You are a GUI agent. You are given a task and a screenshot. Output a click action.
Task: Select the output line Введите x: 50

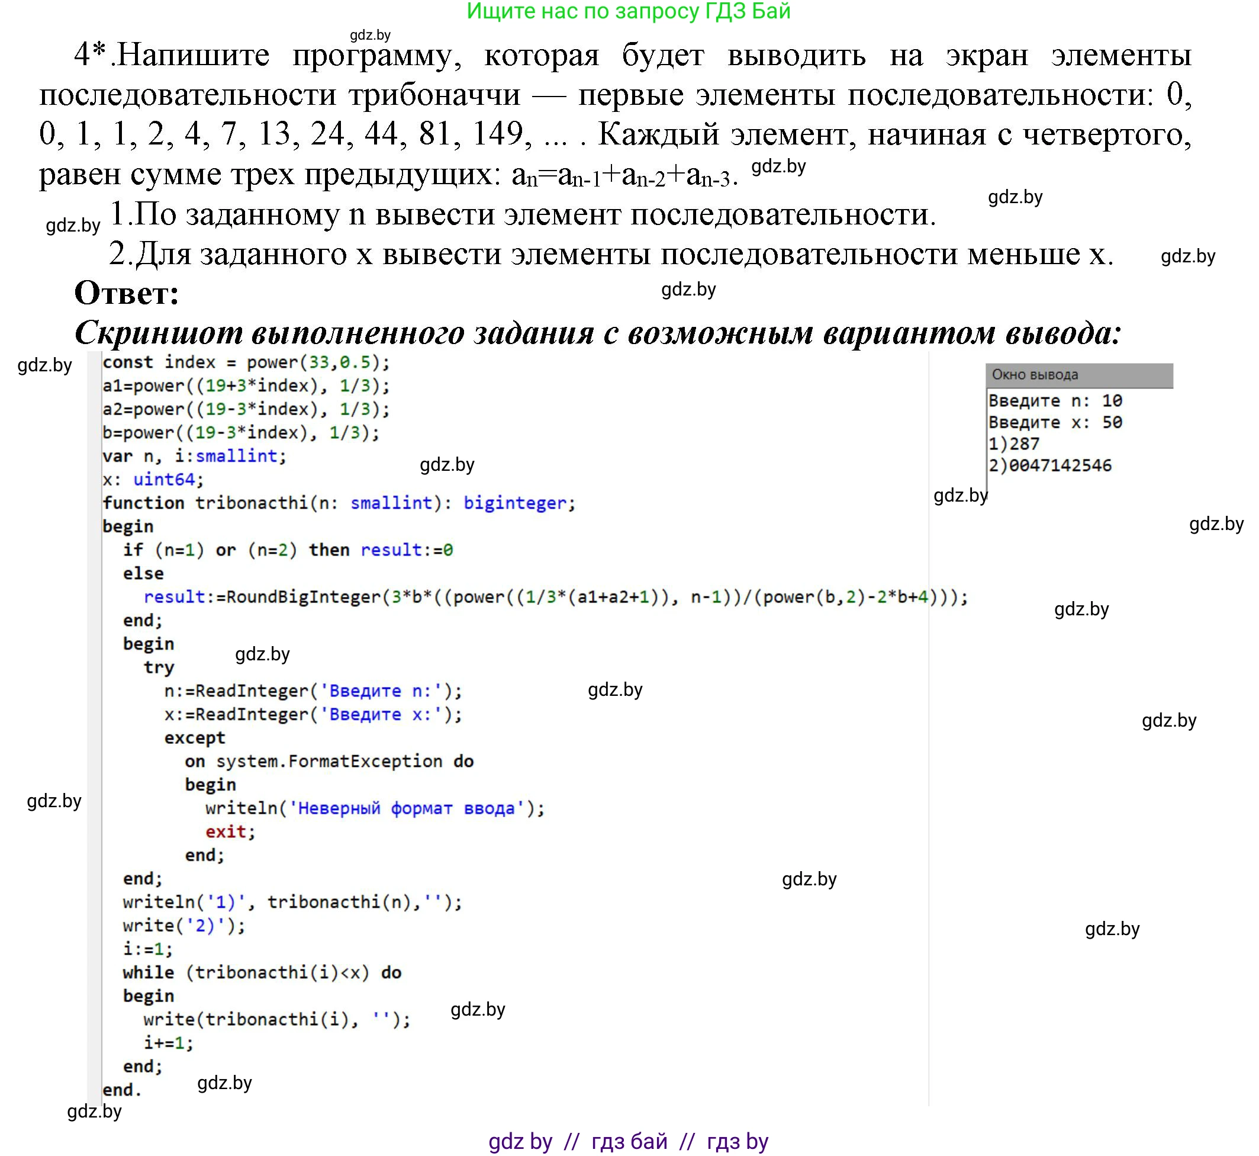pos(1055,423)
